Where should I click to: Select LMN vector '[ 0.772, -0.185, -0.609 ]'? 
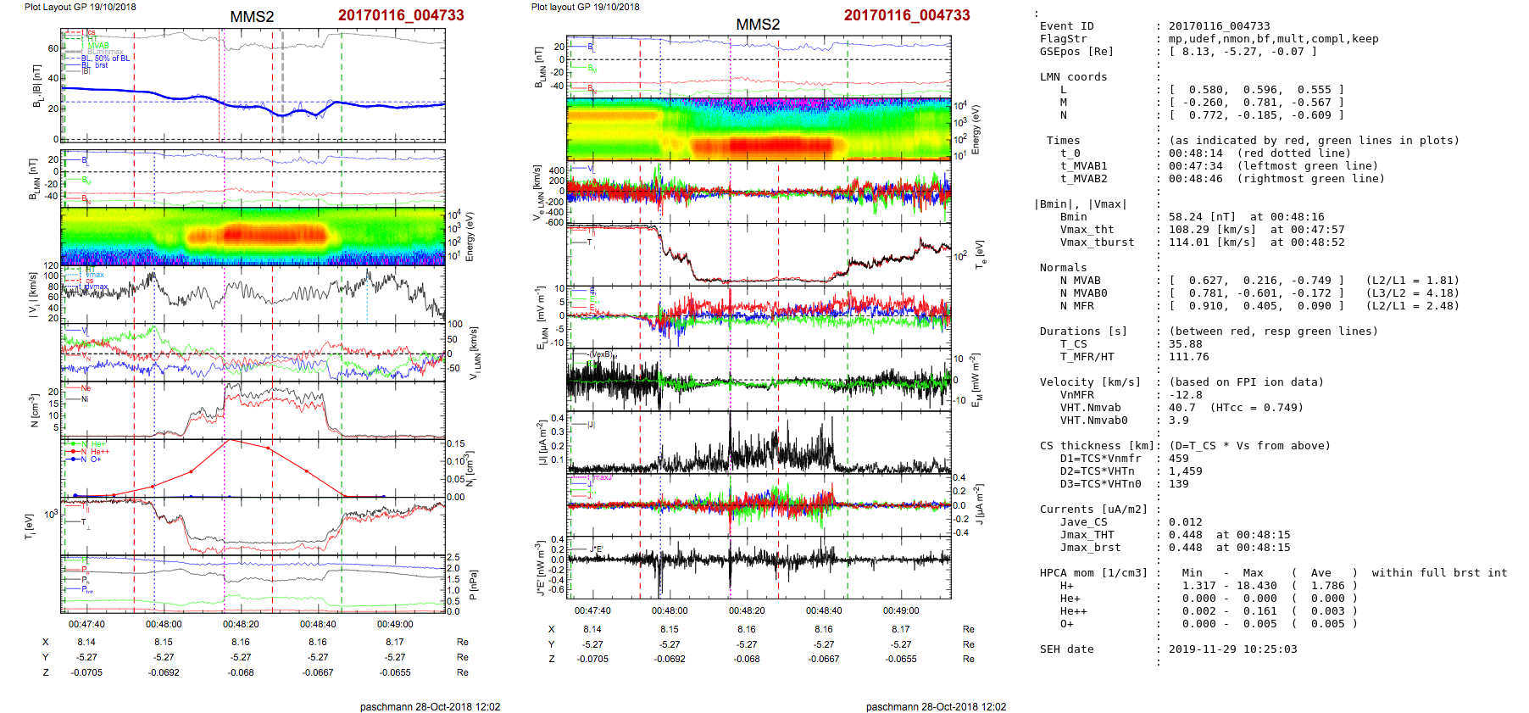click(x=1257, y=115)
